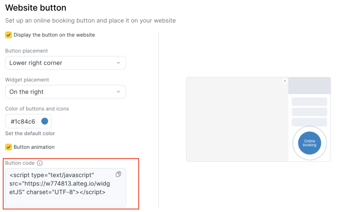Click the info icon beside Button code
Viewport: 345px width, 212px height.
40,163
